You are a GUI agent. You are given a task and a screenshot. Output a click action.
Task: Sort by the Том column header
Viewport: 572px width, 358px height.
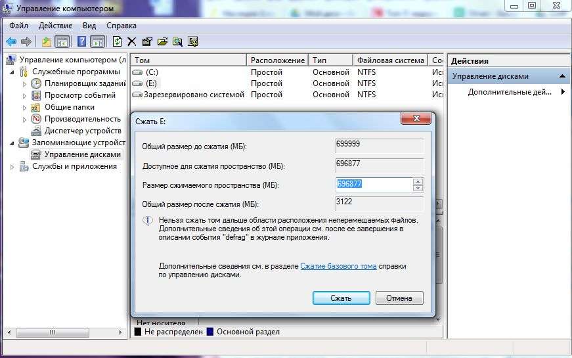189,60
